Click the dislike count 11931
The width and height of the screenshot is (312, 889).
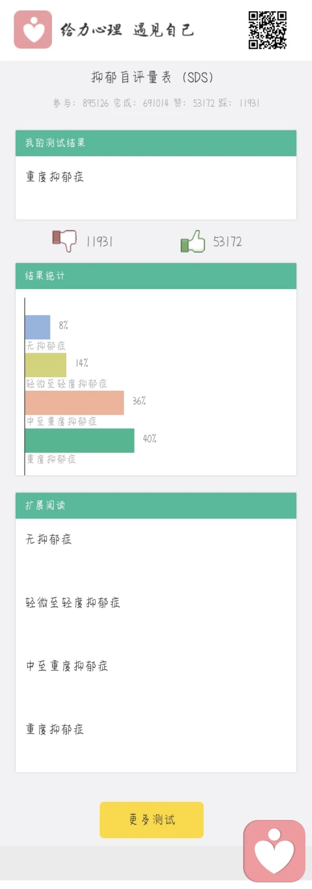click(99, 242)
